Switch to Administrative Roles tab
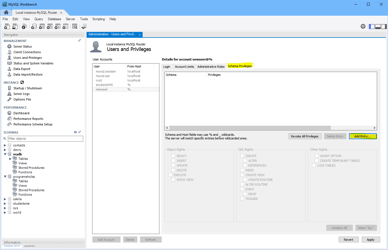 pyautogui.click(x=211, y=67)
